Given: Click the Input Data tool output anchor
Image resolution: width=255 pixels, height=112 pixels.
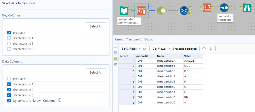Looking at the screenshot, I should click(x=130, y=11).
